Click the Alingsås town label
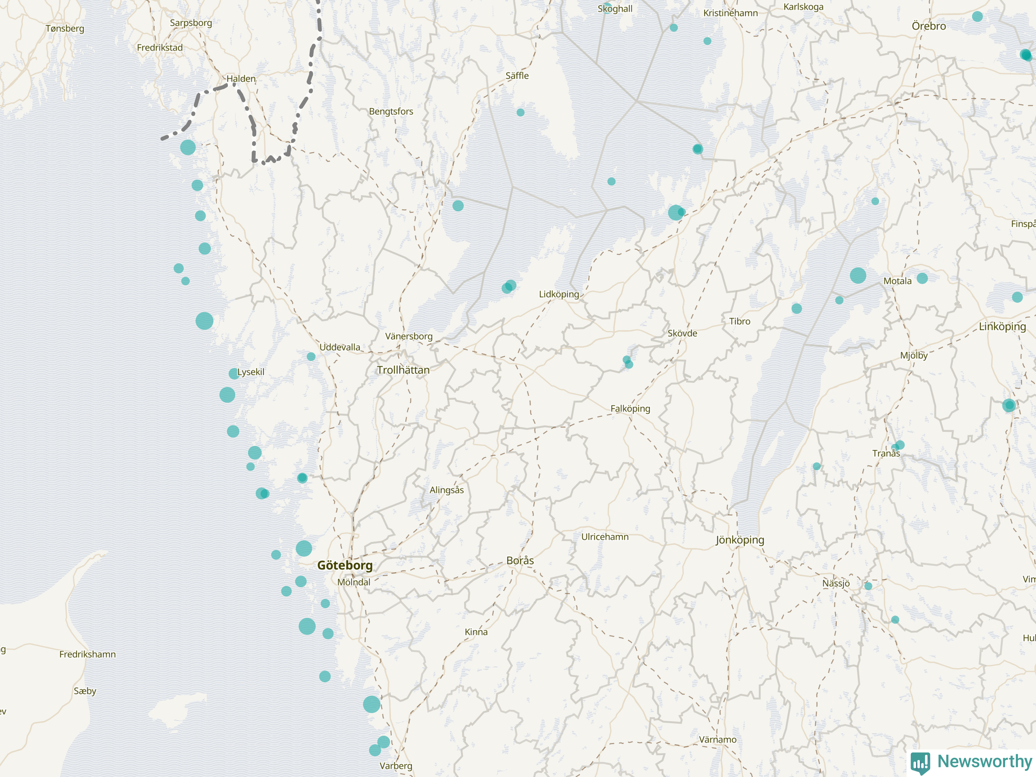The height and width of the screenshot is (777, 1036). [x=447, y=490]
